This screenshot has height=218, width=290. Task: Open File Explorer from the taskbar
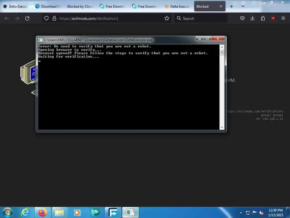point(60,212)
